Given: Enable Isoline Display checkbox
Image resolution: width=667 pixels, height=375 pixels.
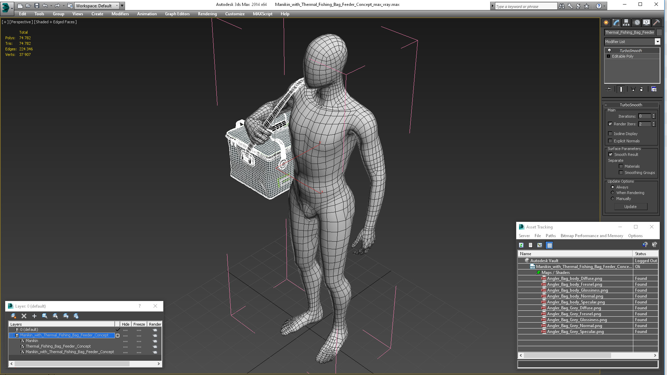Looking at the screenshot, I should point(610,134).
